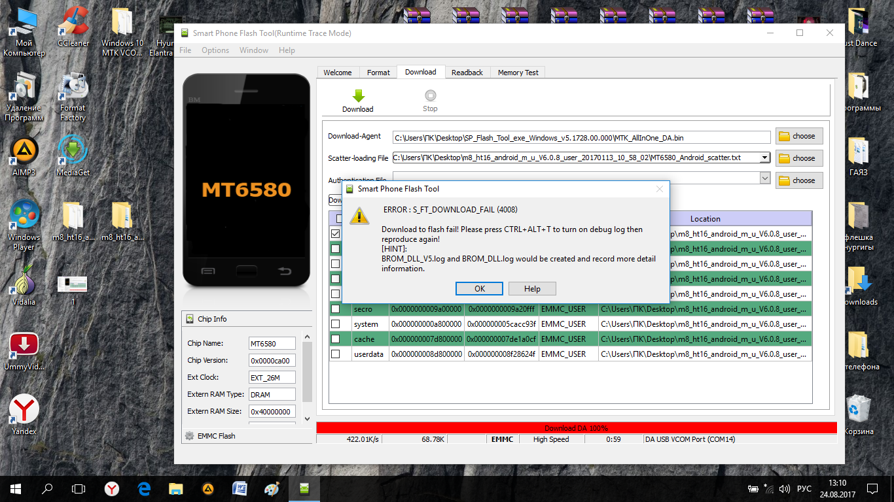This screenshot has width=894, height=502.
Task: Click Microsoft Edge icon in taskbar
Action: (x=144, y=488)
